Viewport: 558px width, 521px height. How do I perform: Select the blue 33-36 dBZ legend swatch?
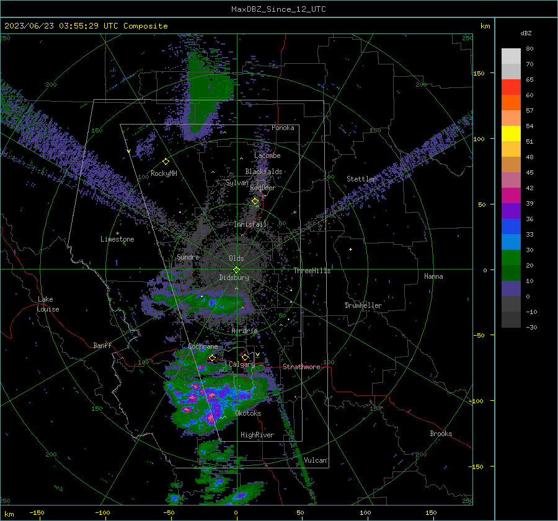511,226
